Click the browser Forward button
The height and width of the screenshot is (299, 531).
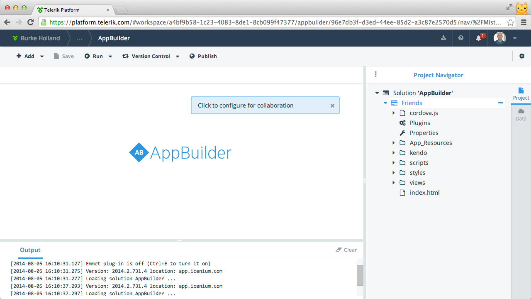click(19, 22)
